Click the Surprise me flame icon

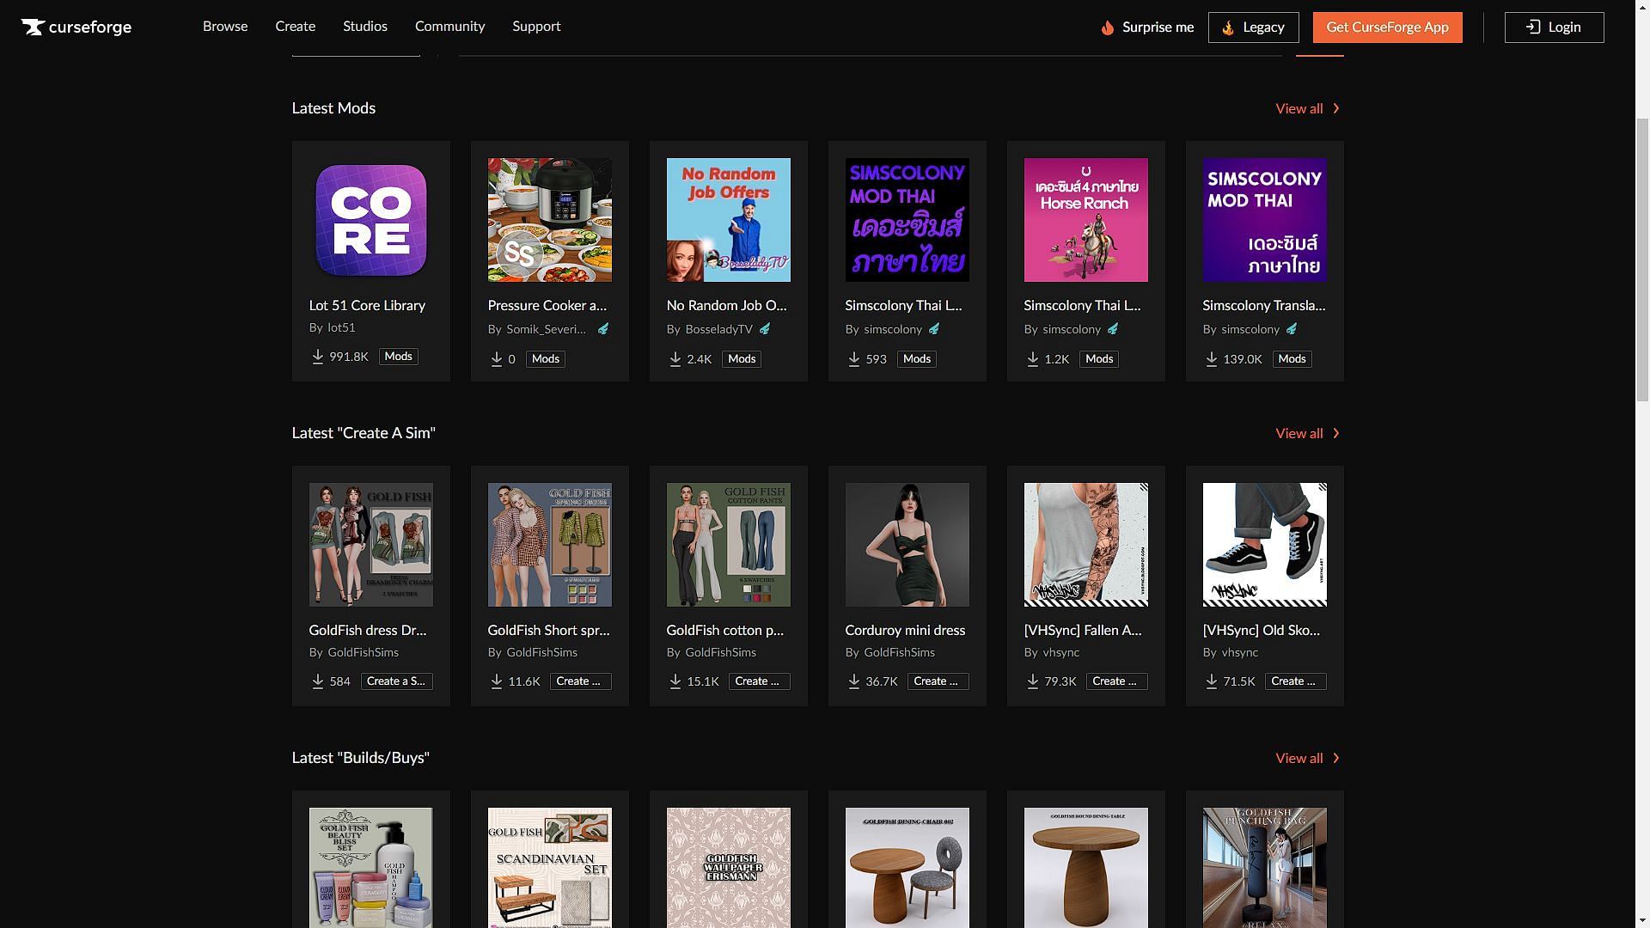click(x=1108, y=27)
